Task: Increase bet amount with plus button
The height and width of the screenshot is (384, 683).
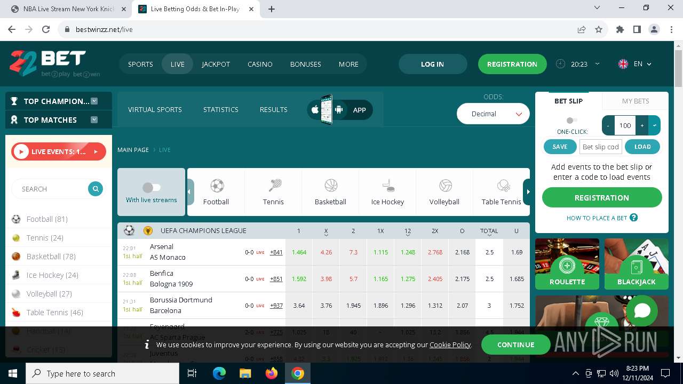Action: [642, 125]
